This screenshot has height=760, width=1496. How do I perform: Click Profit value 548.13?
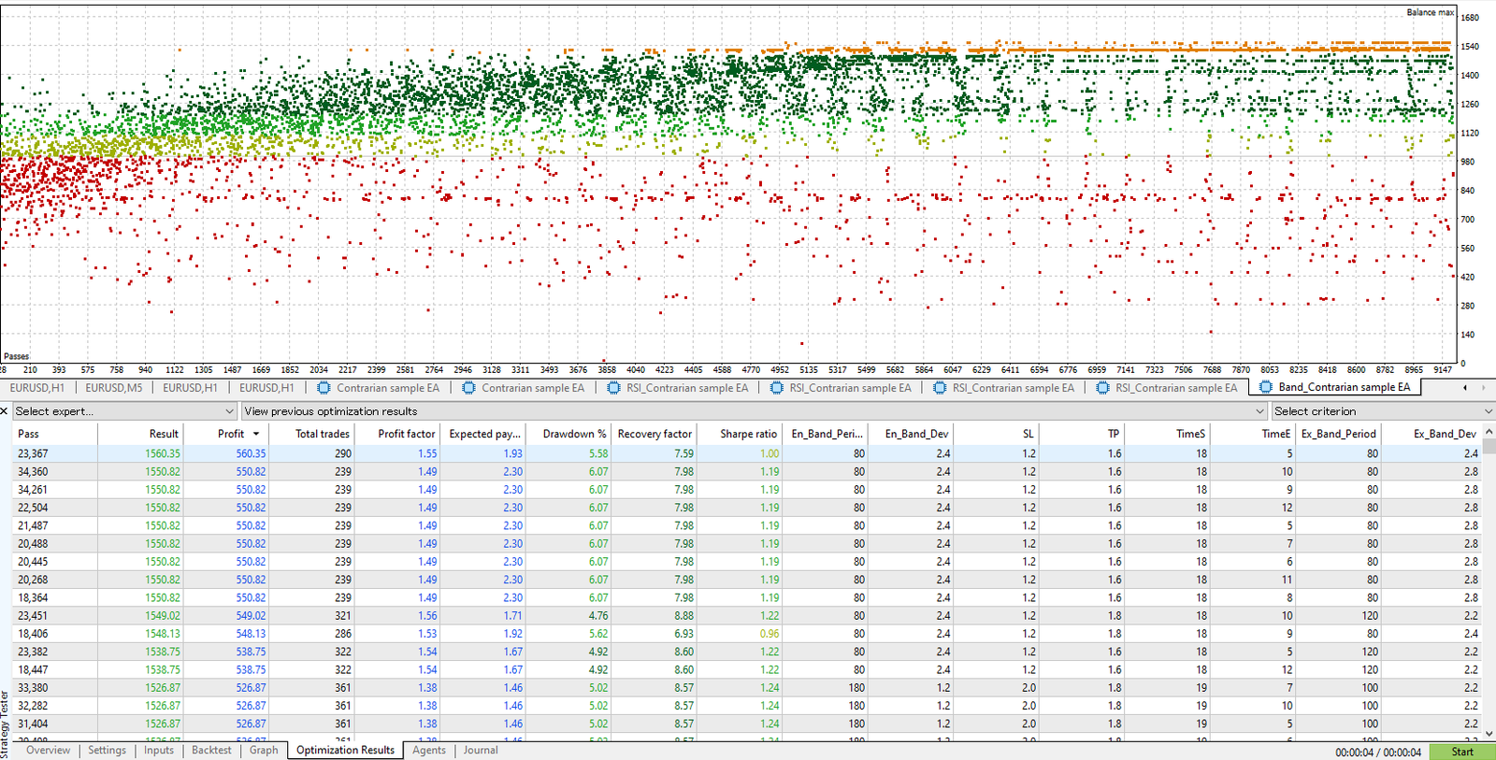point(251,634)
